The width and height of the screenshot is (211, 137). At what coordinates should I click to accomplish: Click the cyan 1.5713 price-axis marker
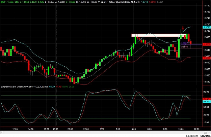(x=207, y=27)
